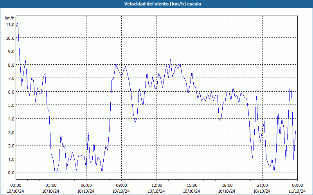Image resolution: width=313 pixels, height=195 pixels.
Task: Select the '3,0' y-axis value
Action: click(x=11, y=132)
